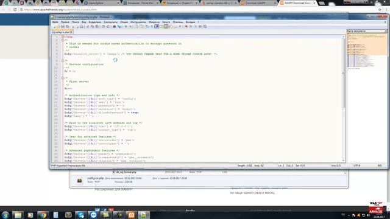Click the AllowNoPassword true code line
390x219 pixels.
[102, 113]
